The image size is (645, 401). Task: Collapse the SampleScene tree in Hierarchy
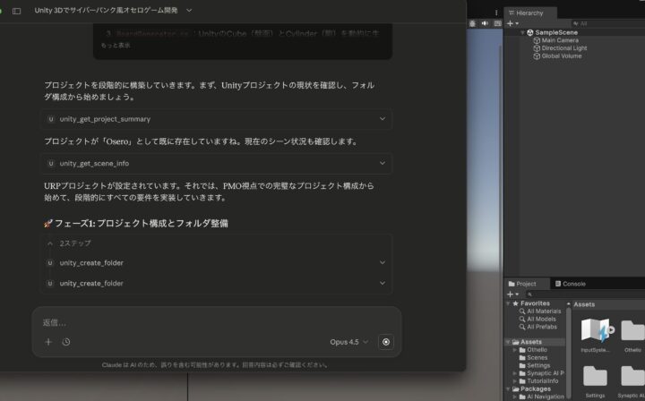click(x=523, y=32)
